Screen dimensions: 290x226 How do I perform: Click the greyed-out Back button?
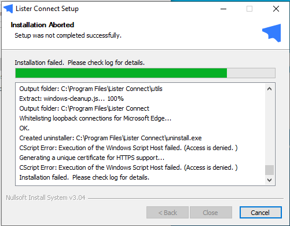(167, 213)
